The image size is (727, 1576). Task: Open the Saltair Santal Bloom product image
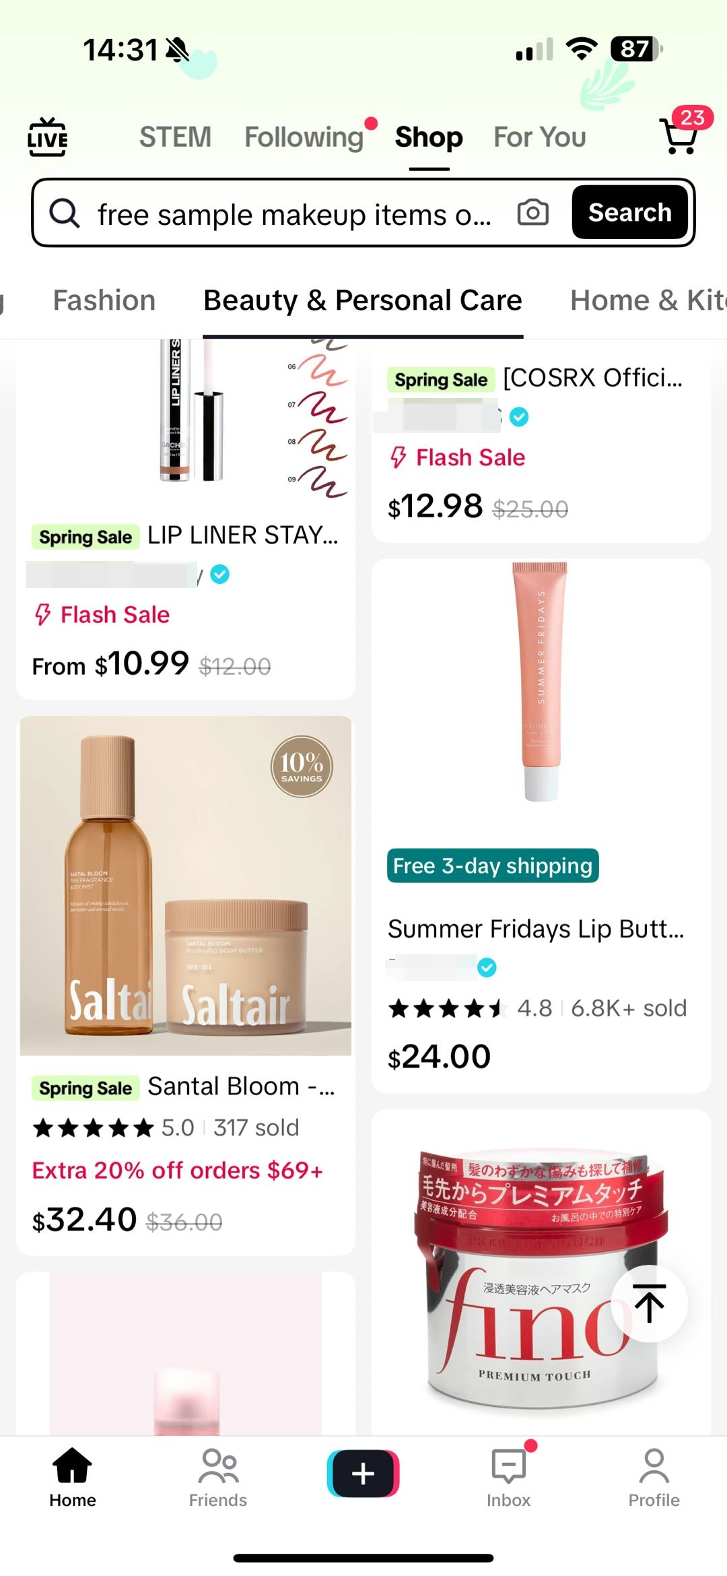[186, 885]
